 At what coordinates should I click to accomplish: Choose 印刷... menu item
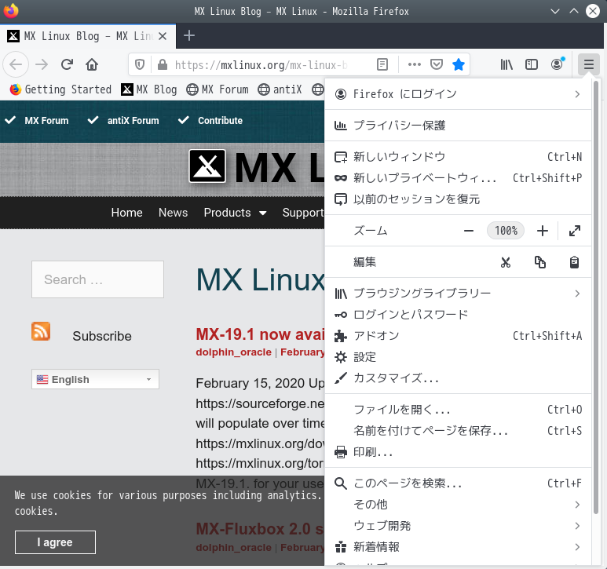(x=458, y=453)
